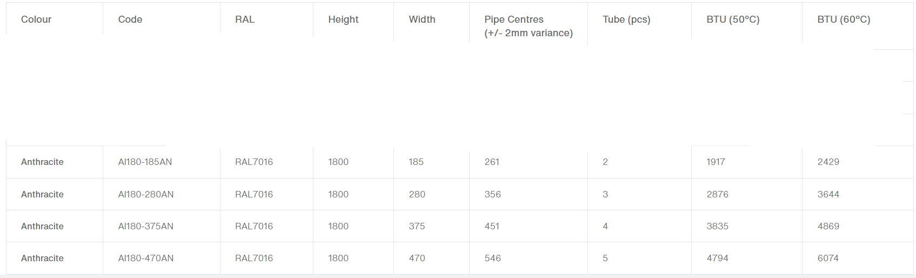Select the width value 280
The width and height of the screenshot is (916, 278).
click(x=417, y=194)
